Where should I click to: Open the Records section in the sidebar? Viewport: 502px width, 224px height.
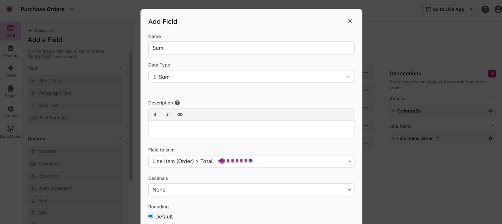(x=11, y=51)
